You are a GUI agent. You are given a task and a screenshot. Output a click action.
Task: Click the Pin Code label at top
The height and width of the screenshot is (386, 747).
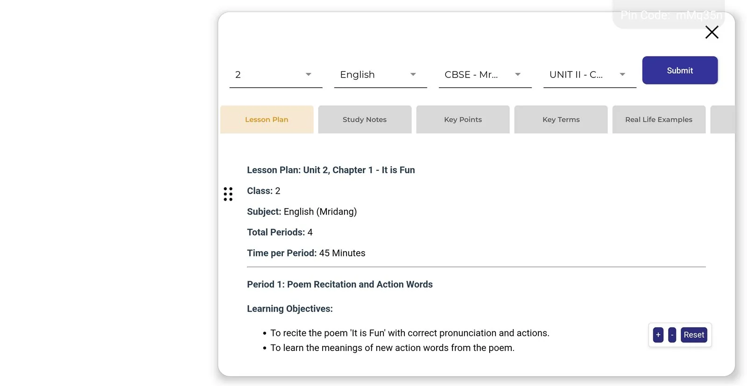[x=671, y=15]
